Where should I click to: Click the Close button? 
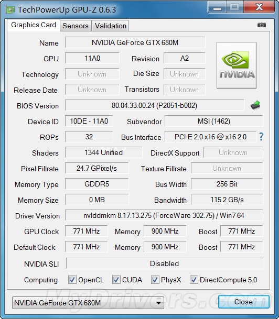[243, 302]
